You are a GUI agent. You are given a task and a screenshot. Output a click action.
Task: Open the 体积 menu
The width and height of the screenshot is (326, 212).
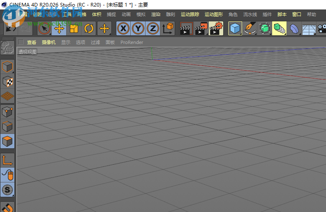coord(97,14)
